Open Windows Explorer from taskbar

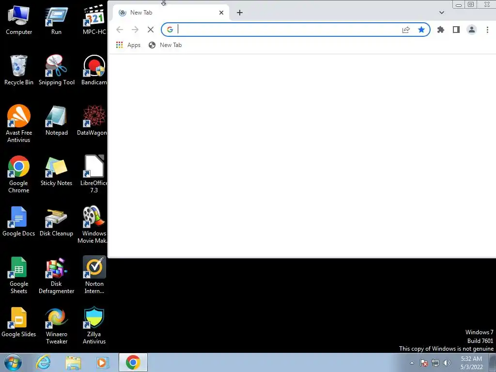click(x=73, y=362)
